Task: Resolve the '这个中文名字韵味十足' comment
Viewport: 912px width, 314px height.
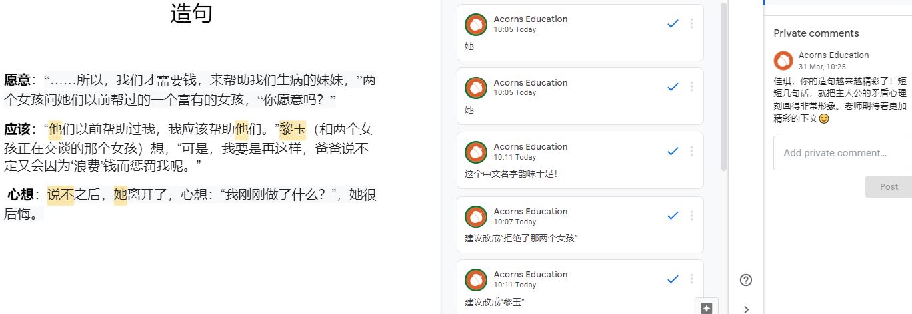Action: click(673, 151)
